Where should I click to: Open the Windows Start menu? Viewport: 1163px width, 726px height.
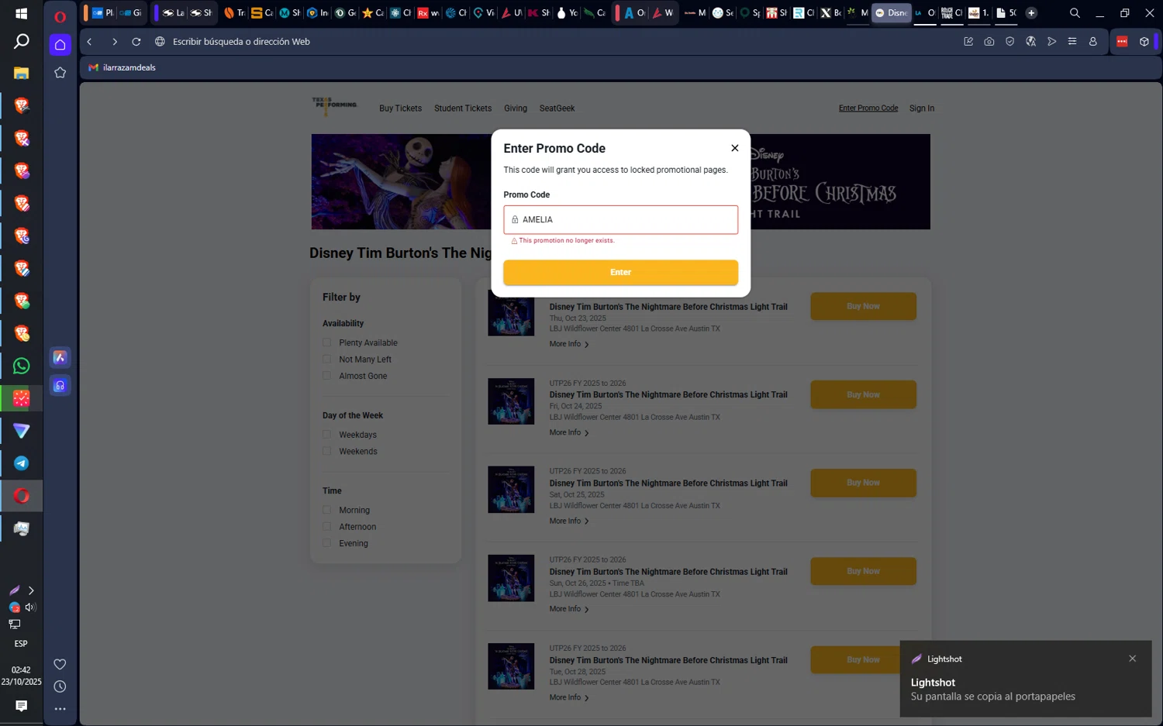(21, 14)
